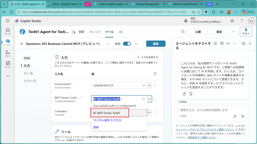
Task: Toggle the 有効 enabled switch off
Action: 127,44
